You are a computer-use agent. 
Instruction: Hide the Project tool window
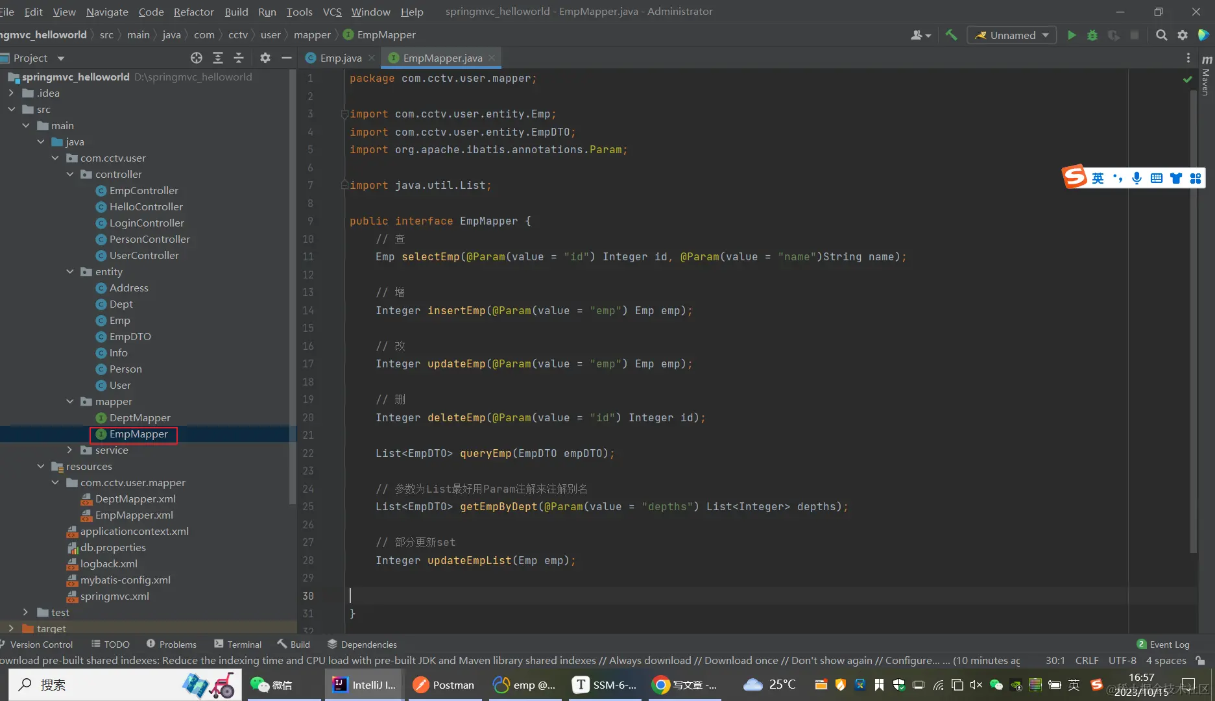tap(286, 58)
